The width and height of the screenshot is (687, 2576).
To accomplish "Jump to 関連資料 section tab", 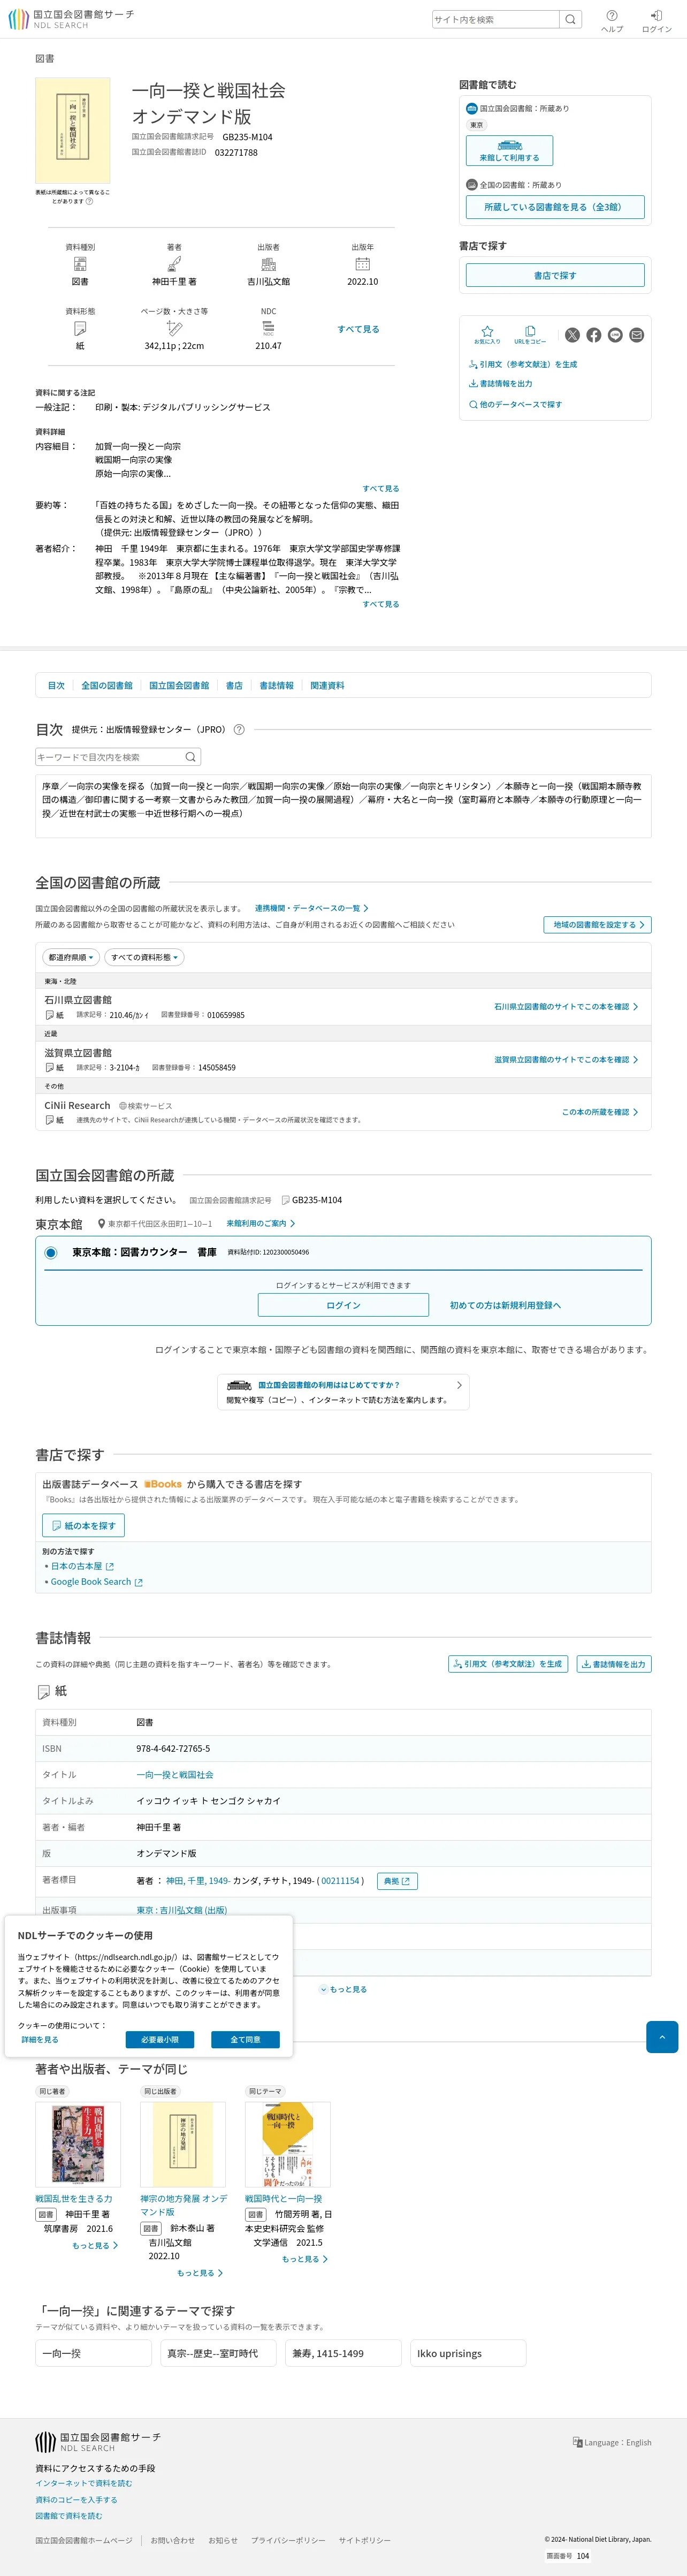I will point(327,685).
